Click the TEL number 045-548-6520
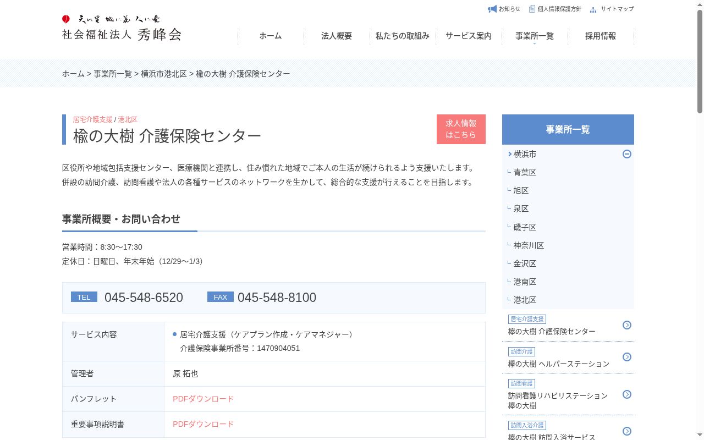The width and height of the screenshot is (704, 440). 144,298
